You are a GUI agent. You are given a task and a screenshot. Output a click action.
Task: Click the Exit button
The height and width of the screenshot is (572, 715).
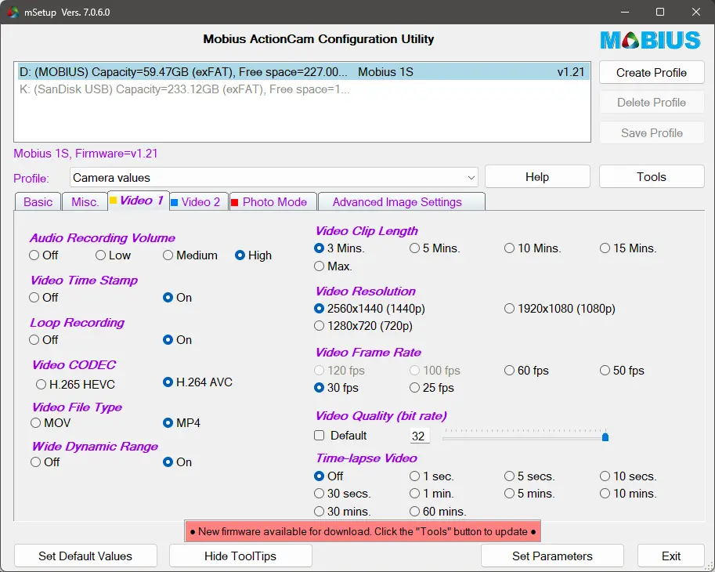coord(671,556)
